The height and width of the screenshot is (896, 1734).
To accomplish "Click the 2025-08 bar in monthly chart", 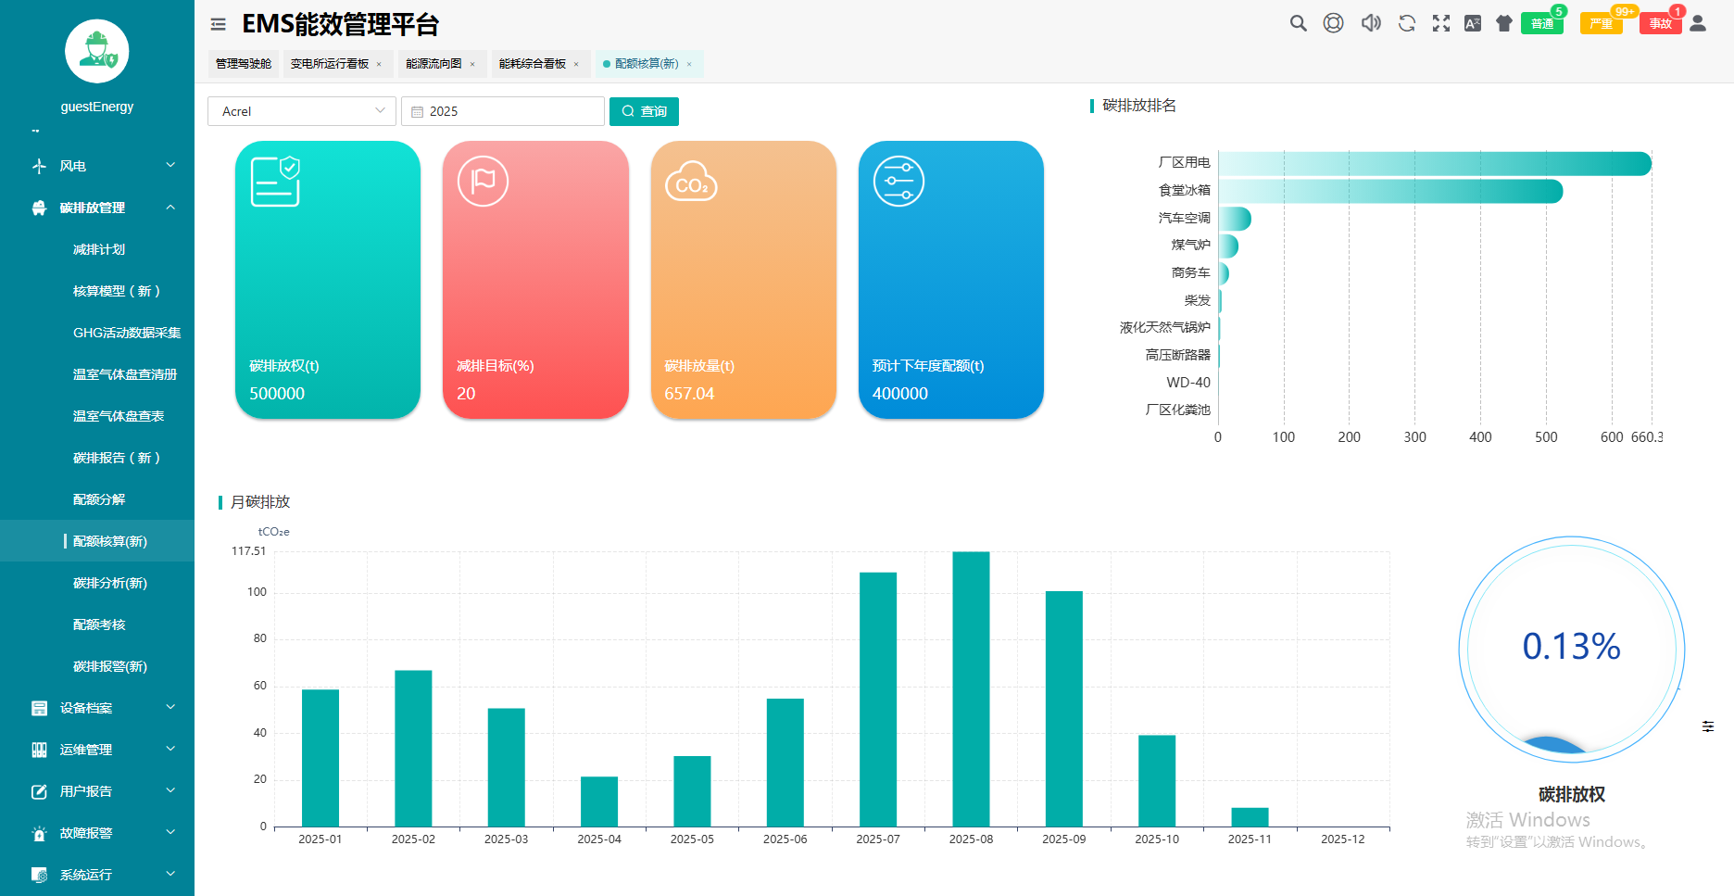I will click(971, 688).
